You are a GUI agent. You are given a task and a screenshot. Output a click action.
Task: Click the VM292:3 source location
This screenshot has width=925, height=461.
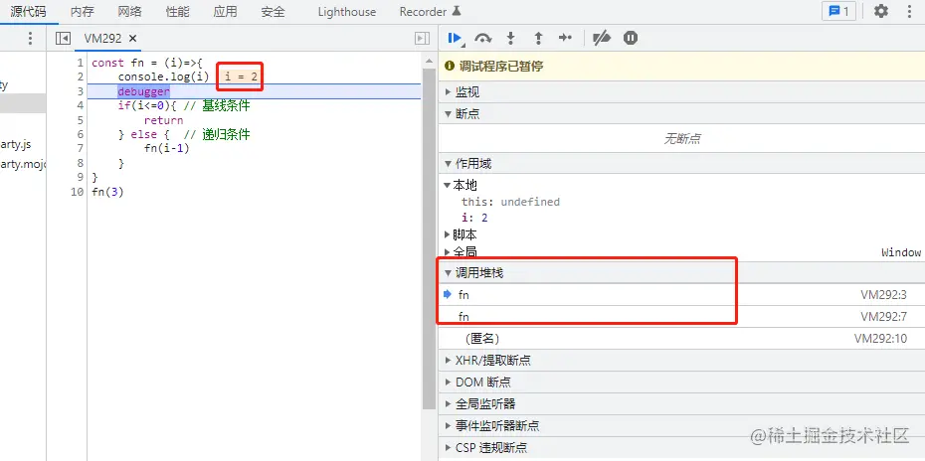[x=883, y=295]
